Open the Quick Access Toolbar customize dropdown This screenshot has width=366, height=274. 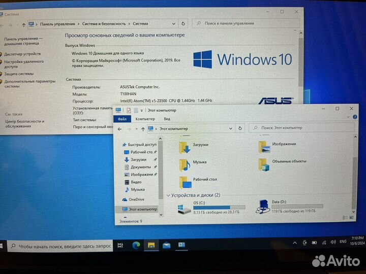pyautogui.click(x=141, y=111)
